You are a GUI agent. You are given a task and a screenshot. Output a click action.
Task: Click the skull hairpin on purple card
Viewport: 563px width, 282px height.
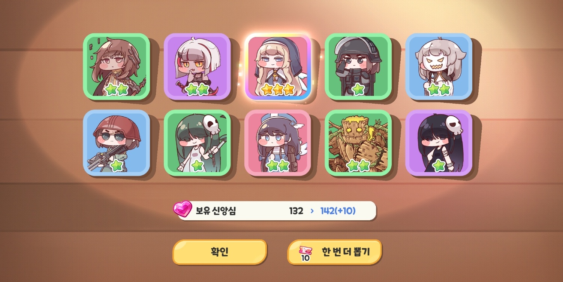point(453,125)
